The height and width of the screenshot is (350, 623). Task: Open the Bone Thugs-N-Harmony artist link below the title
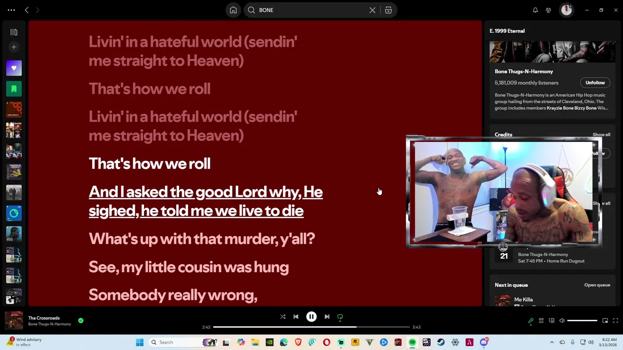tap(50, 324)
